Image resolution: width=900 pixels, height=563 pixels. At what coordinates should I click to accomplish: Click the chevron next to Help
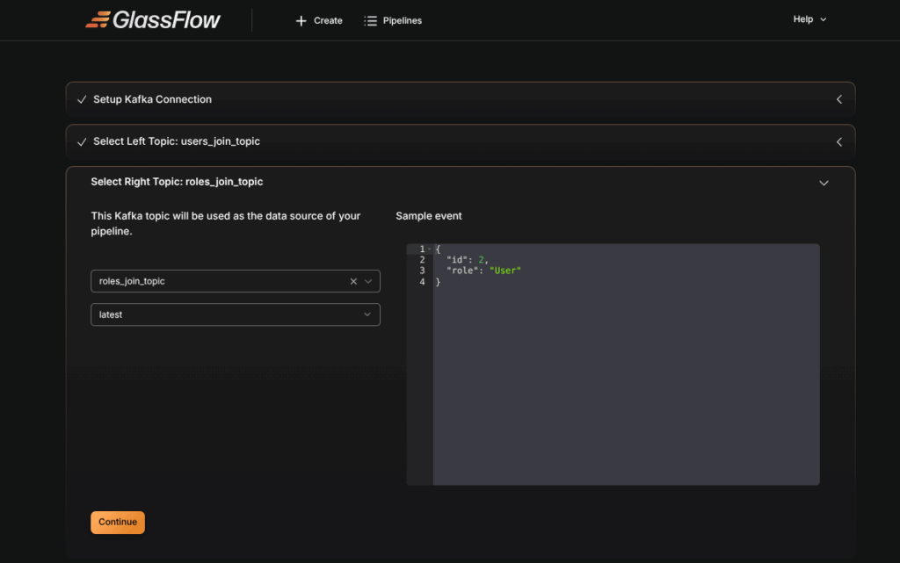click(x=824, y=19)
